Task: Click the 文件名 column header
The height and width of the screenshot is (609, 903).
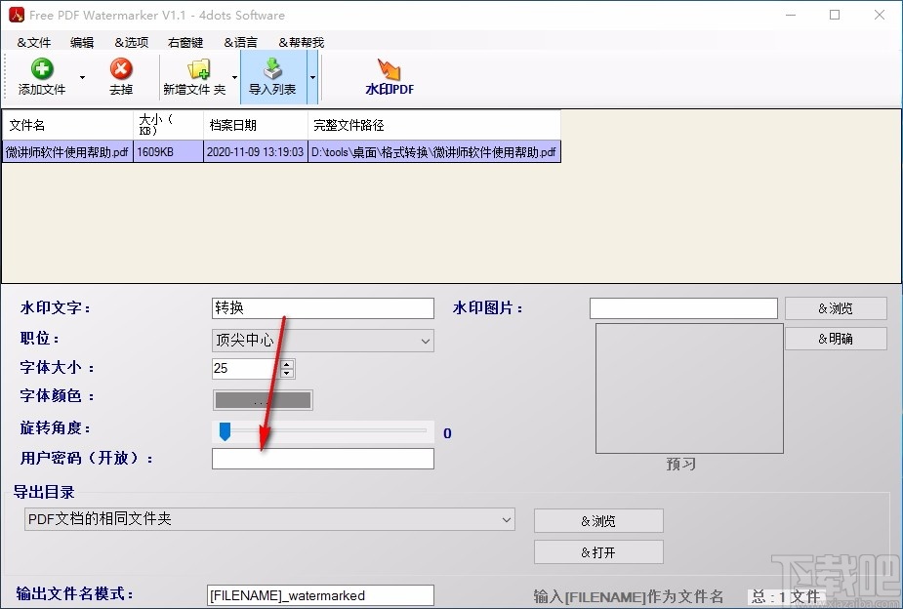Action: click(x=68, y=125)
